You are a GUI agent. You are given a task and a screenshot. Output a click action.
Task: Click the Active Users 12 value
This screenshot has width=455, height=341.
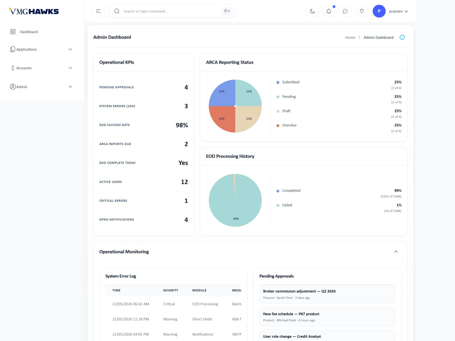[x=184, y=182]
